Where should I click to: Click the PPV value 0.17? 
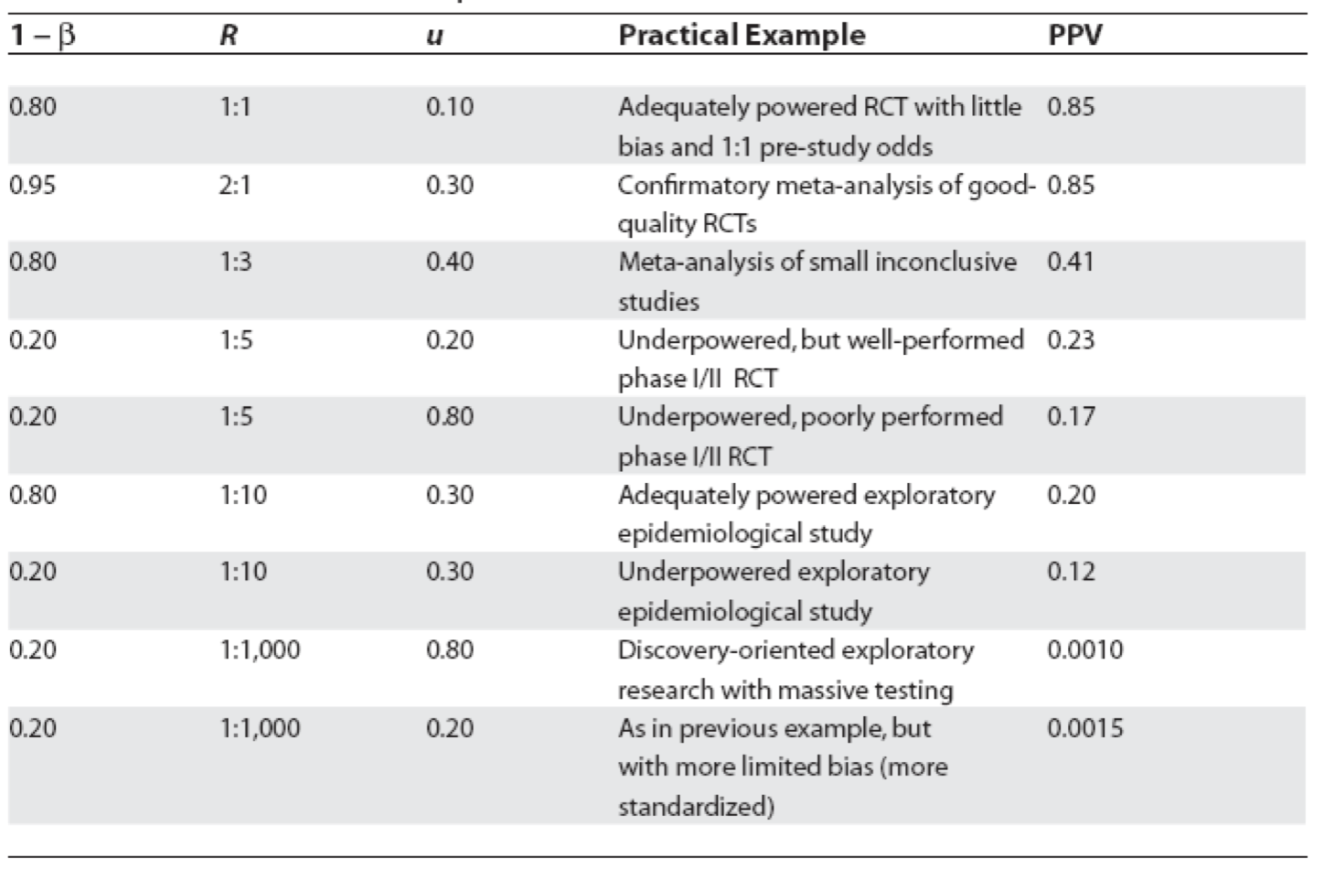pyautogui.click(x=1070, y=417)
